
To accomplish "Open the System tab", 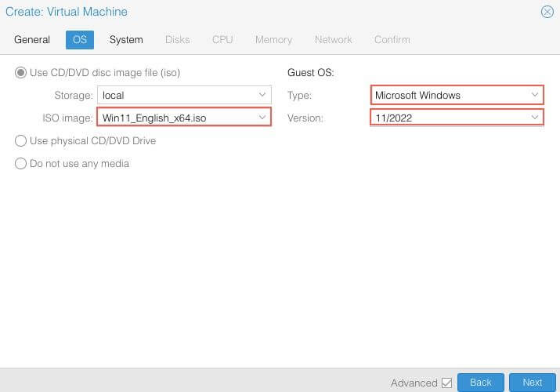I will (126, 39).
